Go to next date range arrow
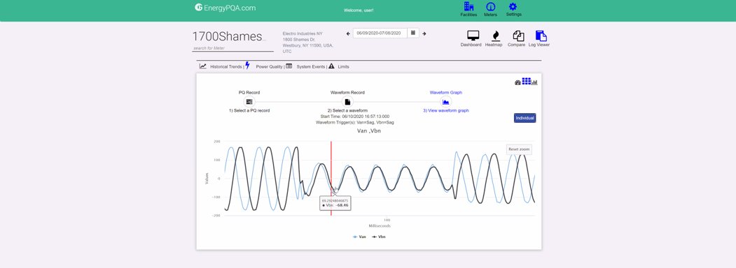736x268 pixels. [424, 33]
